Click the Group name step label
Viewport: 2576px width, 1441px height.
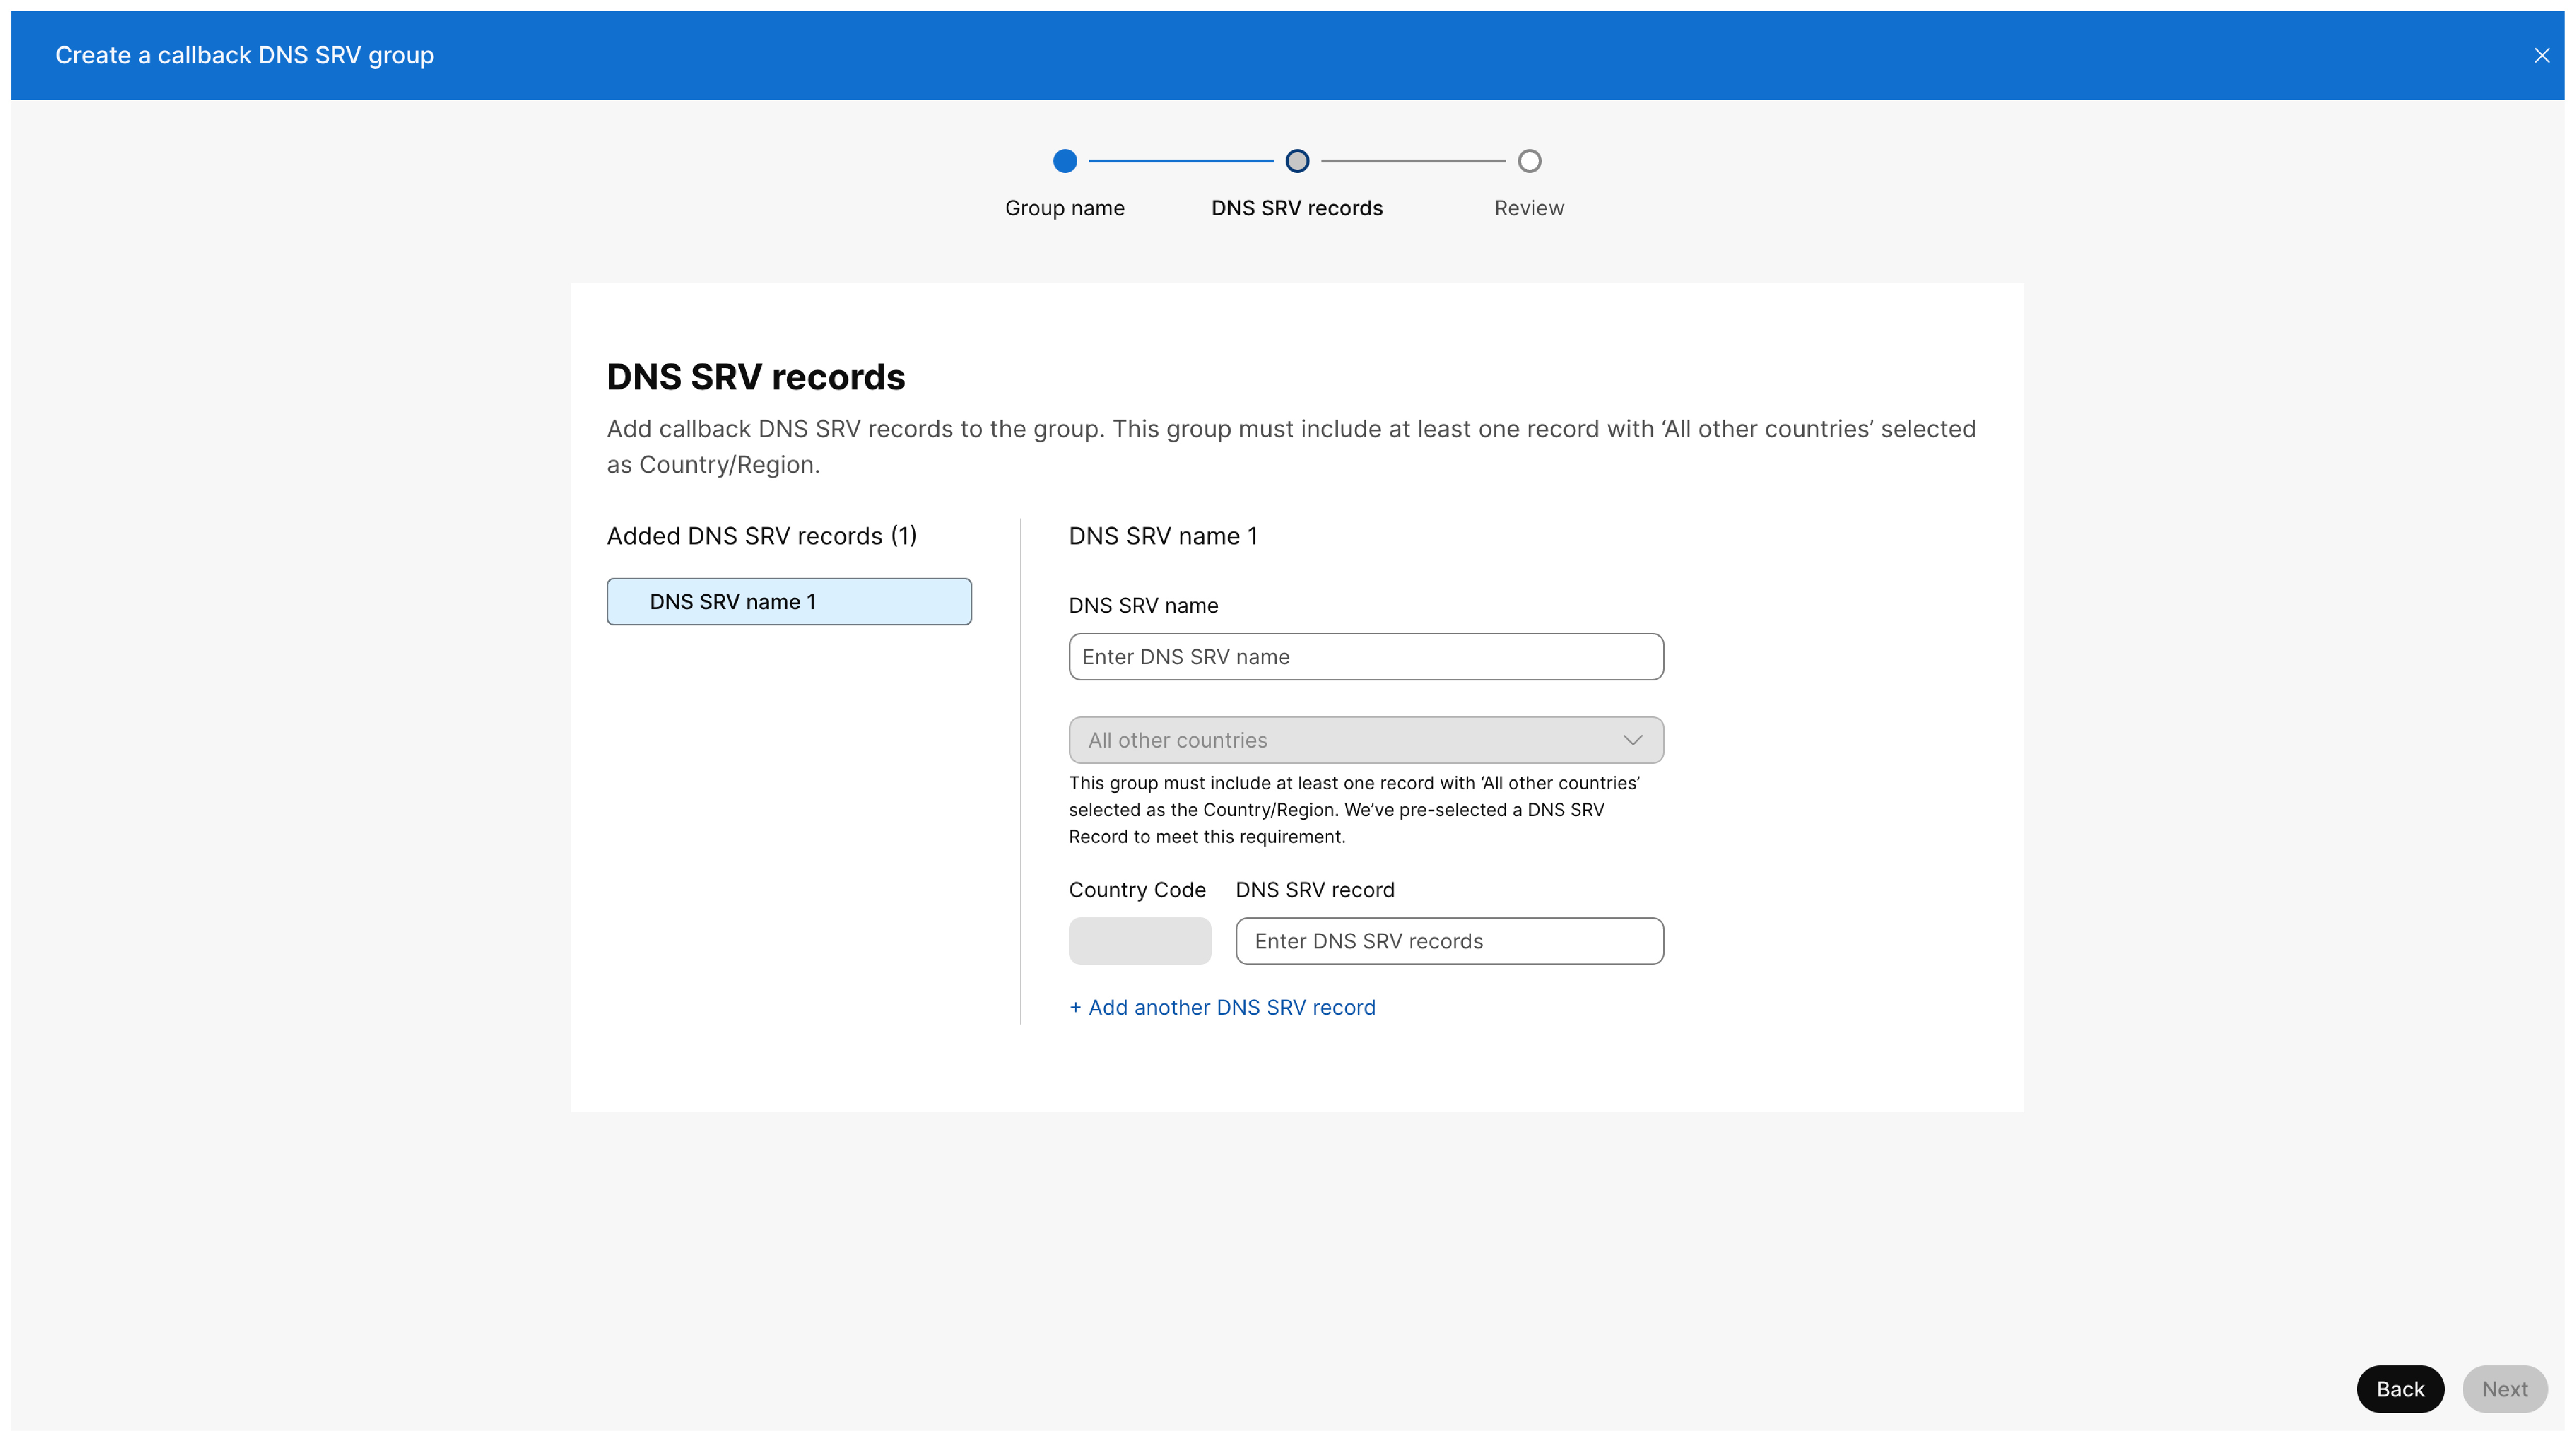(x=1065, y=208)
